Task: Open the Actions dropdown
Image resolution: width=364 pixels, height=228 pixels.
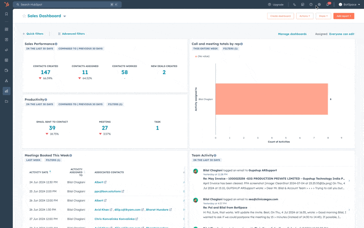Action: point(304,16)
